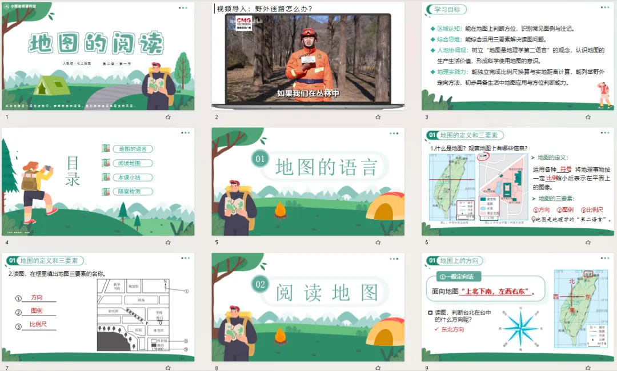Viewport: 617px width, 371px height.
Task: Star slide 2 video intro as favorite
Action: (x=378, y=117)
